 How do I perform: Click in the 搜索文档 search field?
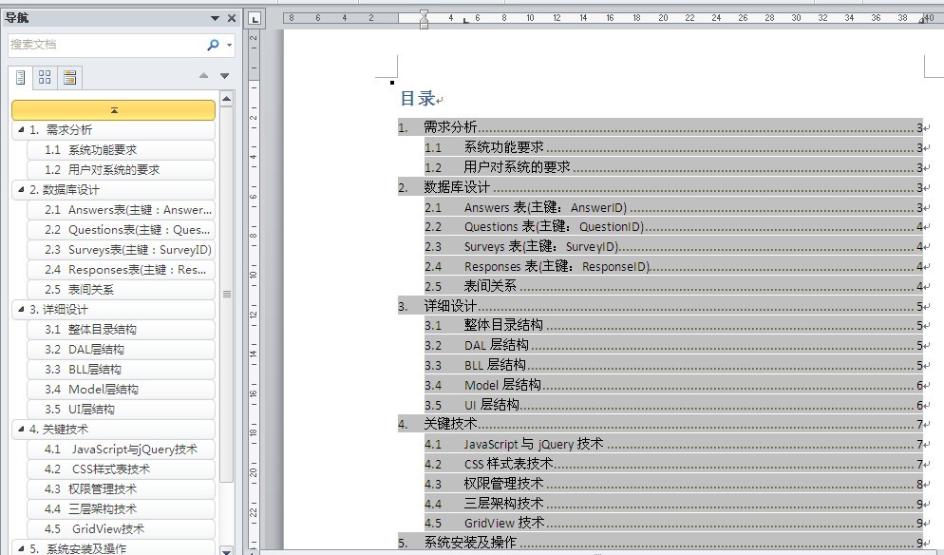coord(104,45)
